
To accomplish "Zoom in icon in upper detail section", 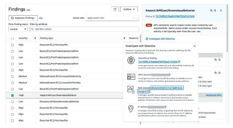I will coord(216,60).
